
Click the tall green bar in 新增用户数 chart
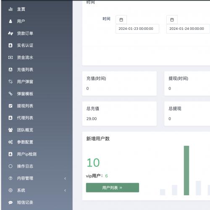tap(186, 171)
